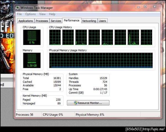Click the Cached memory value 15099

tap(57, 82)
